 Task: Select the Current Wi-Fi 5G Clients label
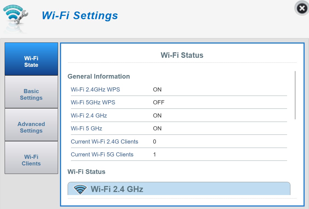point(102,154)
